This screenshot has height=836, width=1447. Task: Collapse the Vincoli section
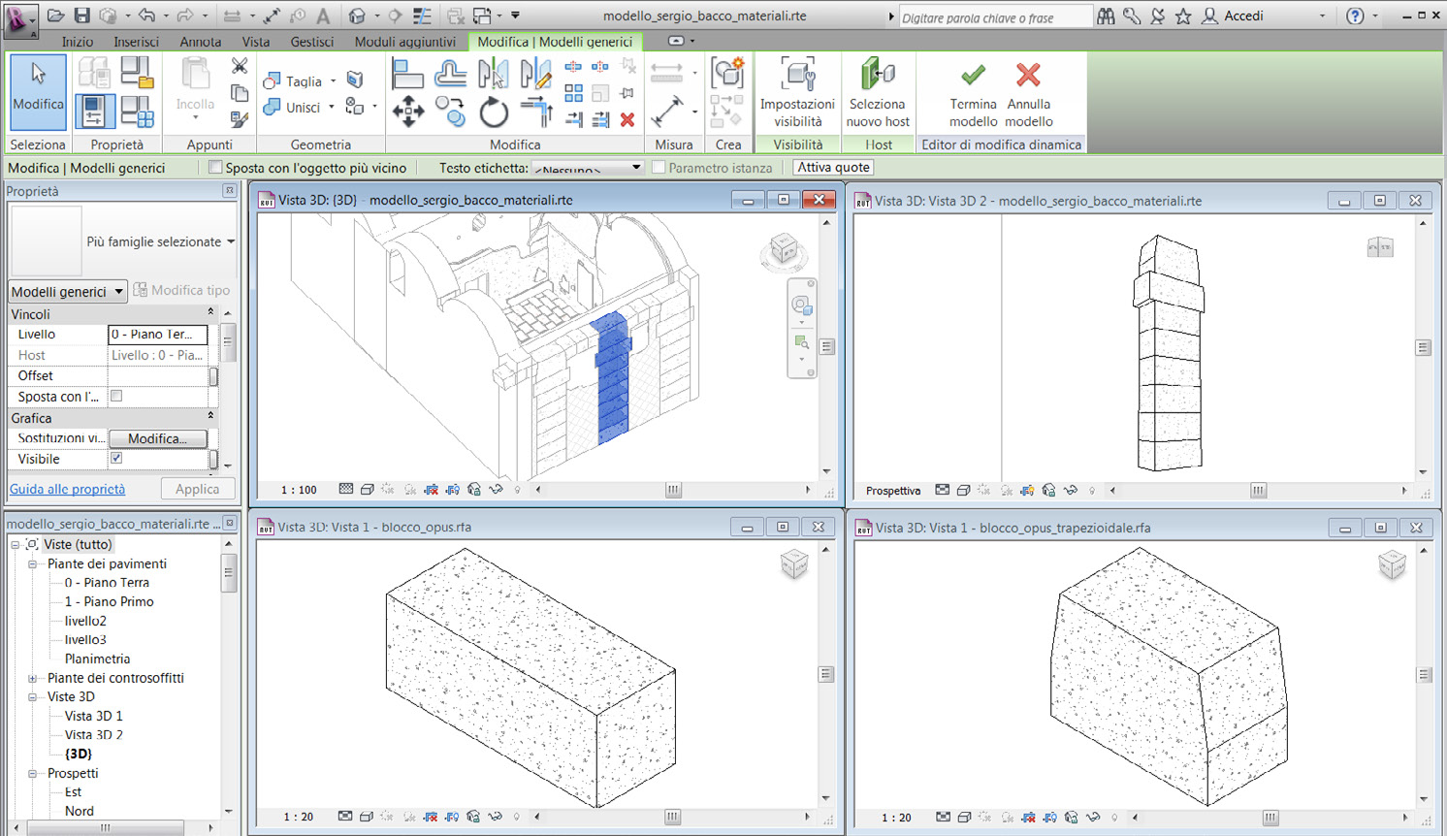210,312
